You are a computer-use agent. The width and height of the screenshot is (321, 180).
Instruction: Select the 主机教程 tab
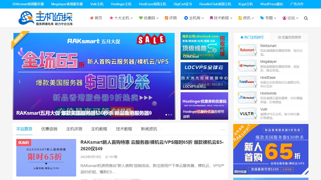pyautogui.click(x=99, y=129)
